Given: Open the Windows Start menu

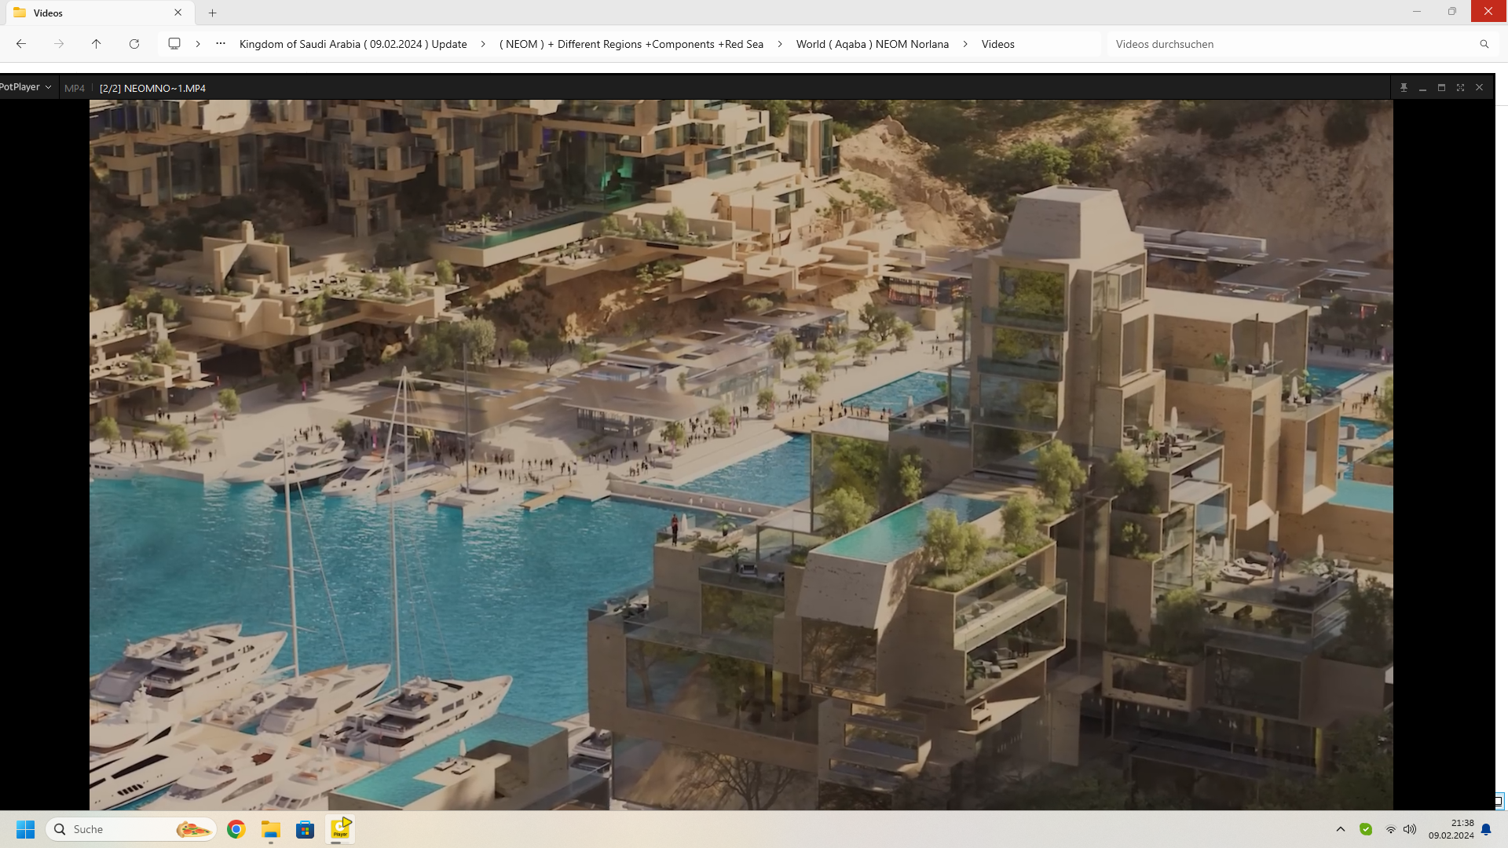Looking at the screenshot, I should click(26, 829).
